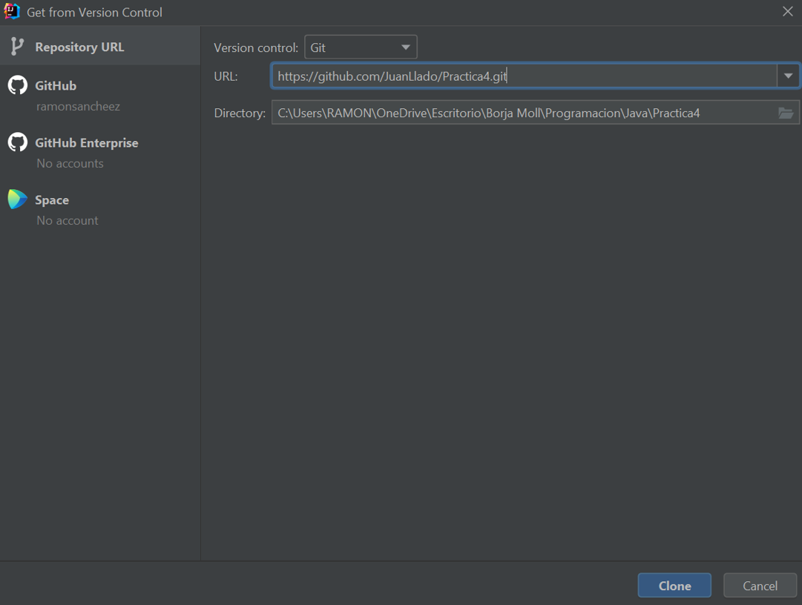Select the GitHub Enterprise entry

pos(87,142)
